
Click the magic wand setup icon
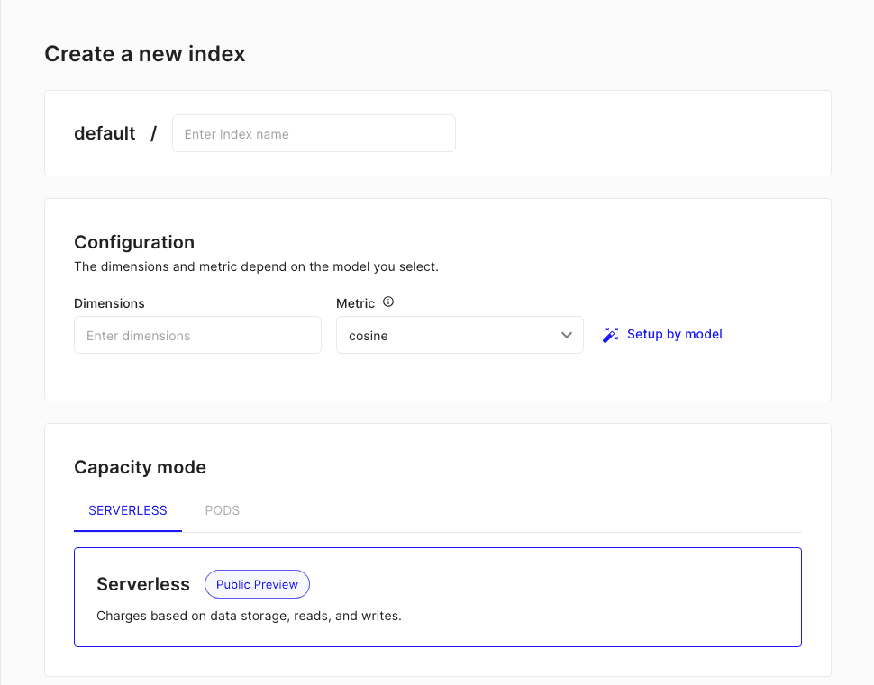pyautogui.click(x=610, y=335)
